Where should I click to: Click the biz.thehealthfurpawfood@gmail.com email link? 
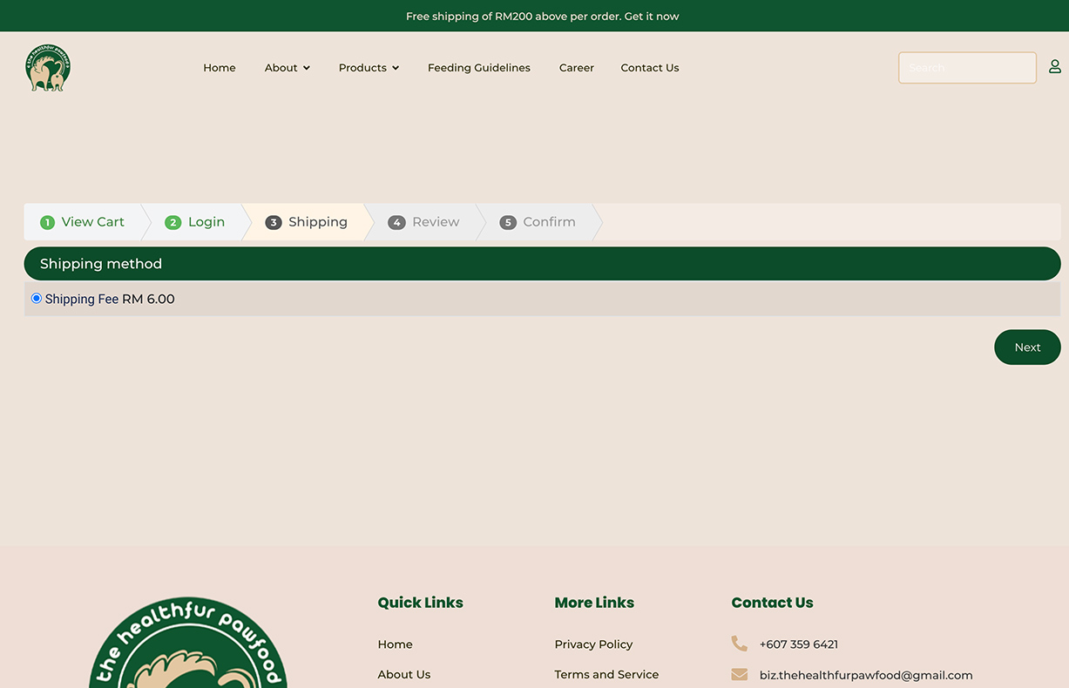[x=865, y=675]
